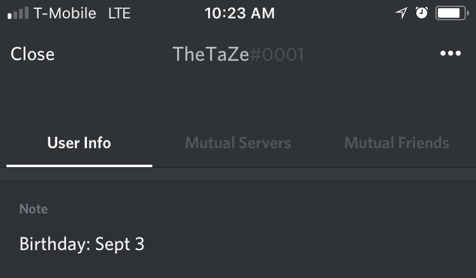Show the Mutual Friends tab
Viewport: 476px width, 278px height.
tap(397, 143)
